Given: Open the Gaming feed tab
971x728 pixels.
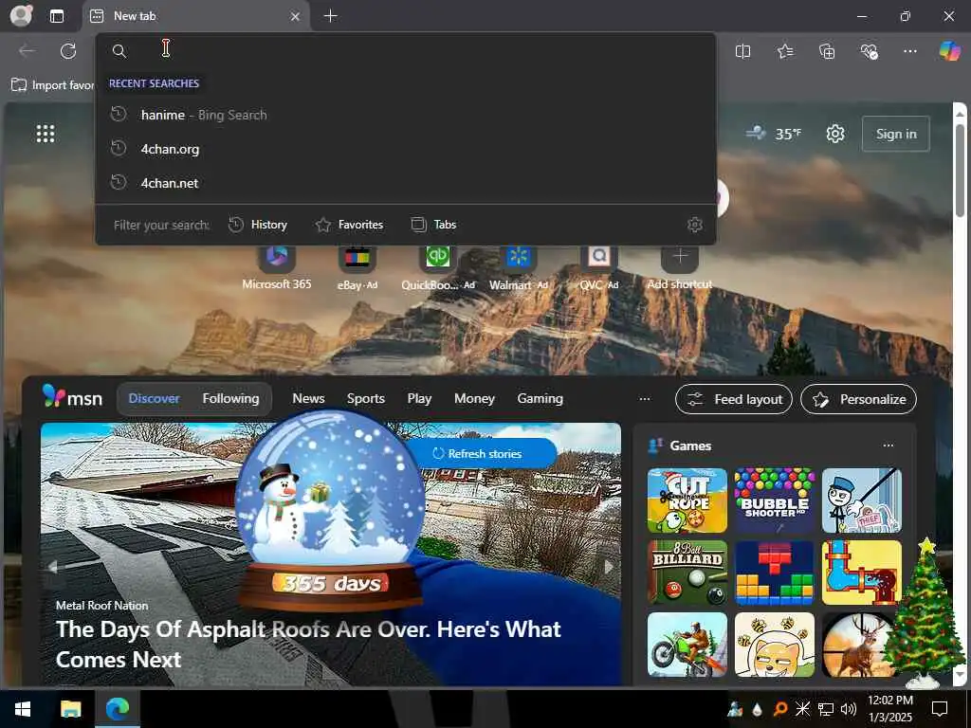Looking at the screenshot, I should tap(540, 399).
